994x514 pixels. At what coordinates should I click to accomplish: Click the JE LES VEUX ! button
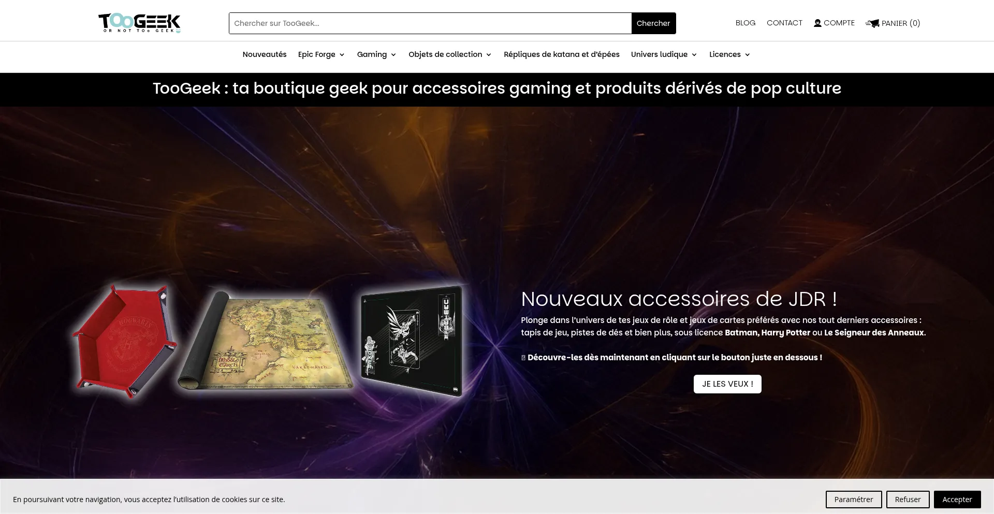(727, 384)
